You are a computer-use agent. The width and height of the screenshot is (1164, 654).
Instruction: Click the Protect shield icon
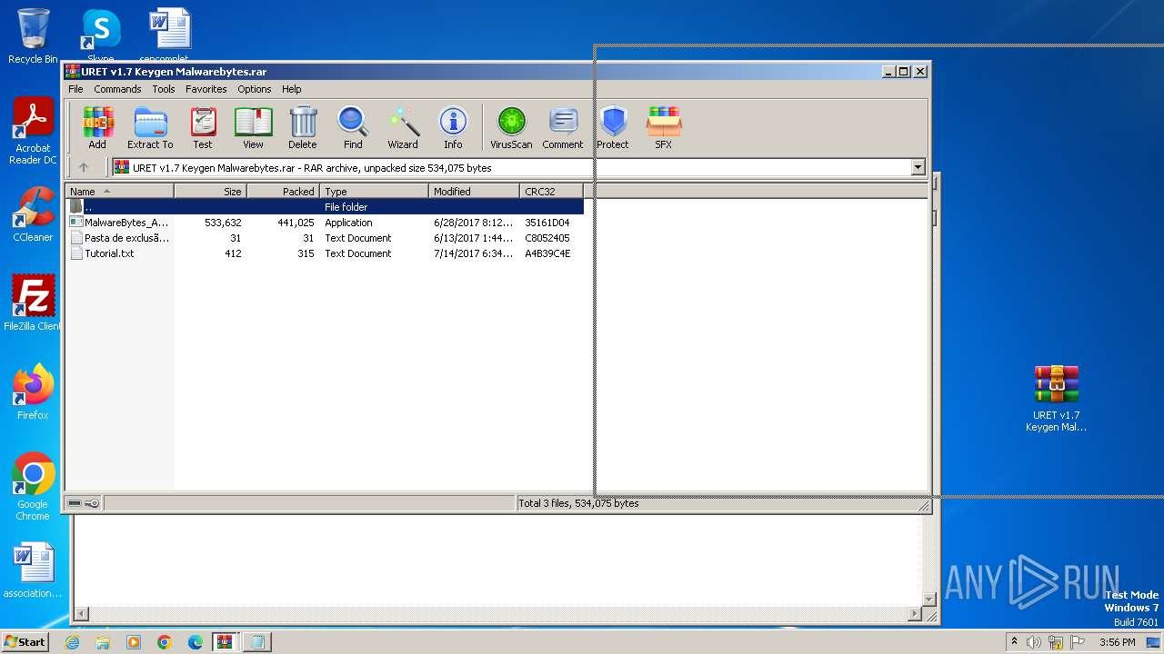pyautogui.click(x=613, y=127)
